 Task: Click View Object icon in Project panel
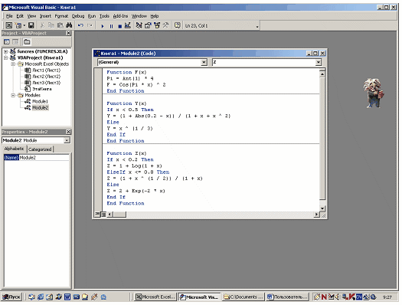click(x=15, y=41)
